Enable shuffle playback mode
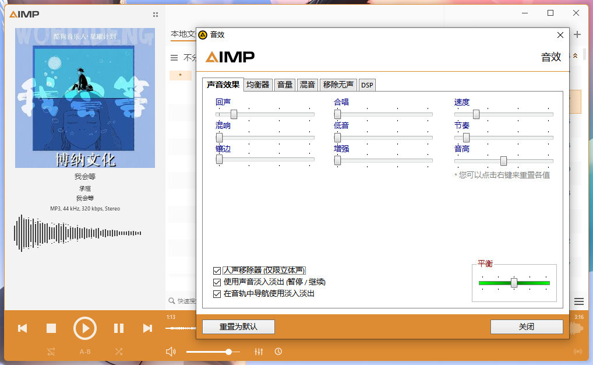The width and height of the screenshot is (593, 365). pos(119,352)
